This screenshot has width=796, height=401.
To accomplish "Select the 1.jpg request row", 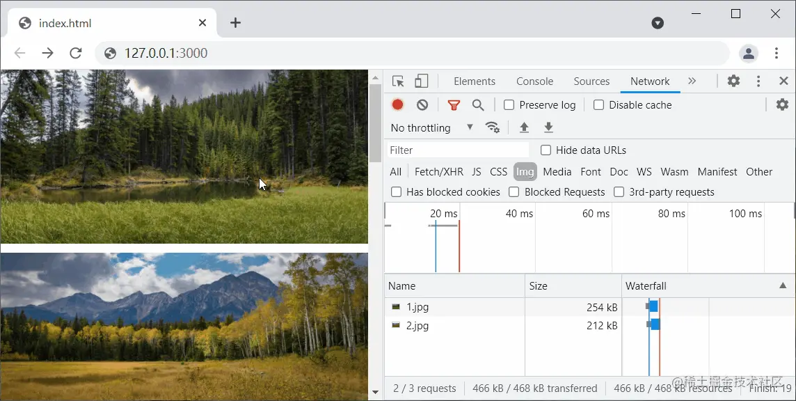I will 589,307.
